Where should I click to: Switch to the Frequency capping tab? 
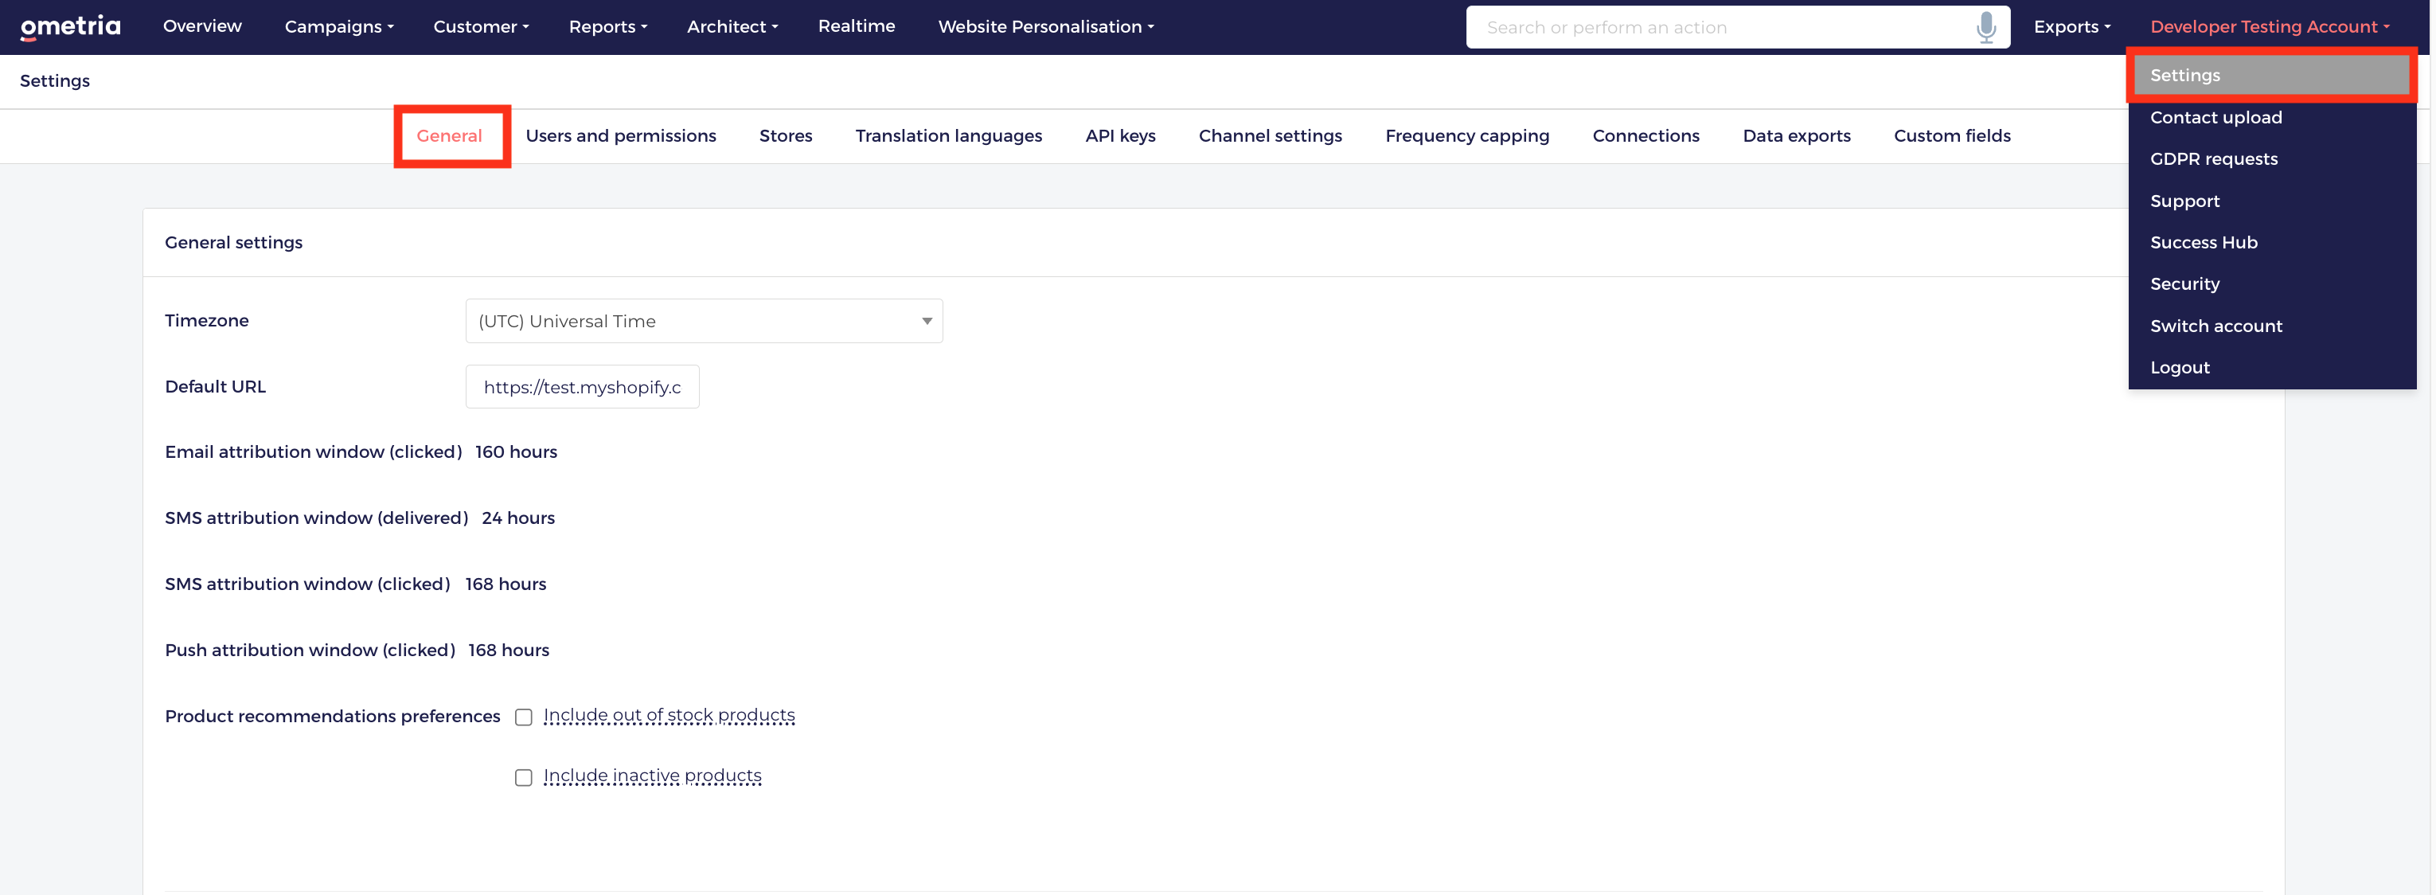click(x=1466, y=136)
